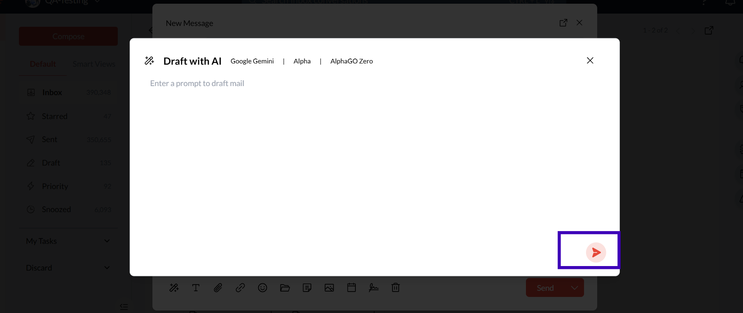Click the "1 - 2 of 2" pagination text

(x=655, y=30)
